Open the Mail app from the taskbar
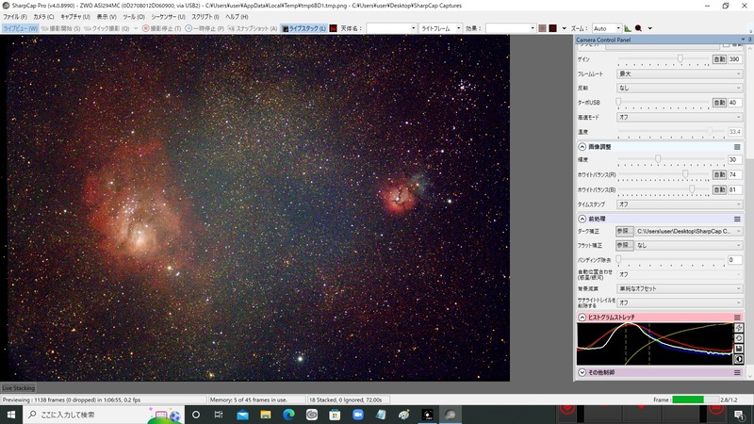The image size is (754, 424). tap(242, 415)
